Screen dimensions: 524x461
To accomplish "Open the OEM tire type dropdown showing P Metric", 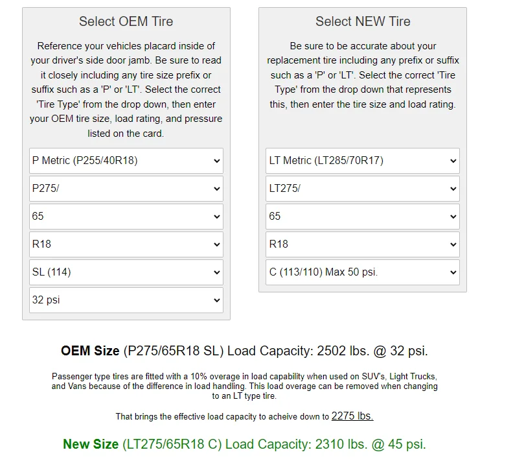I will [x=126, y=161].
